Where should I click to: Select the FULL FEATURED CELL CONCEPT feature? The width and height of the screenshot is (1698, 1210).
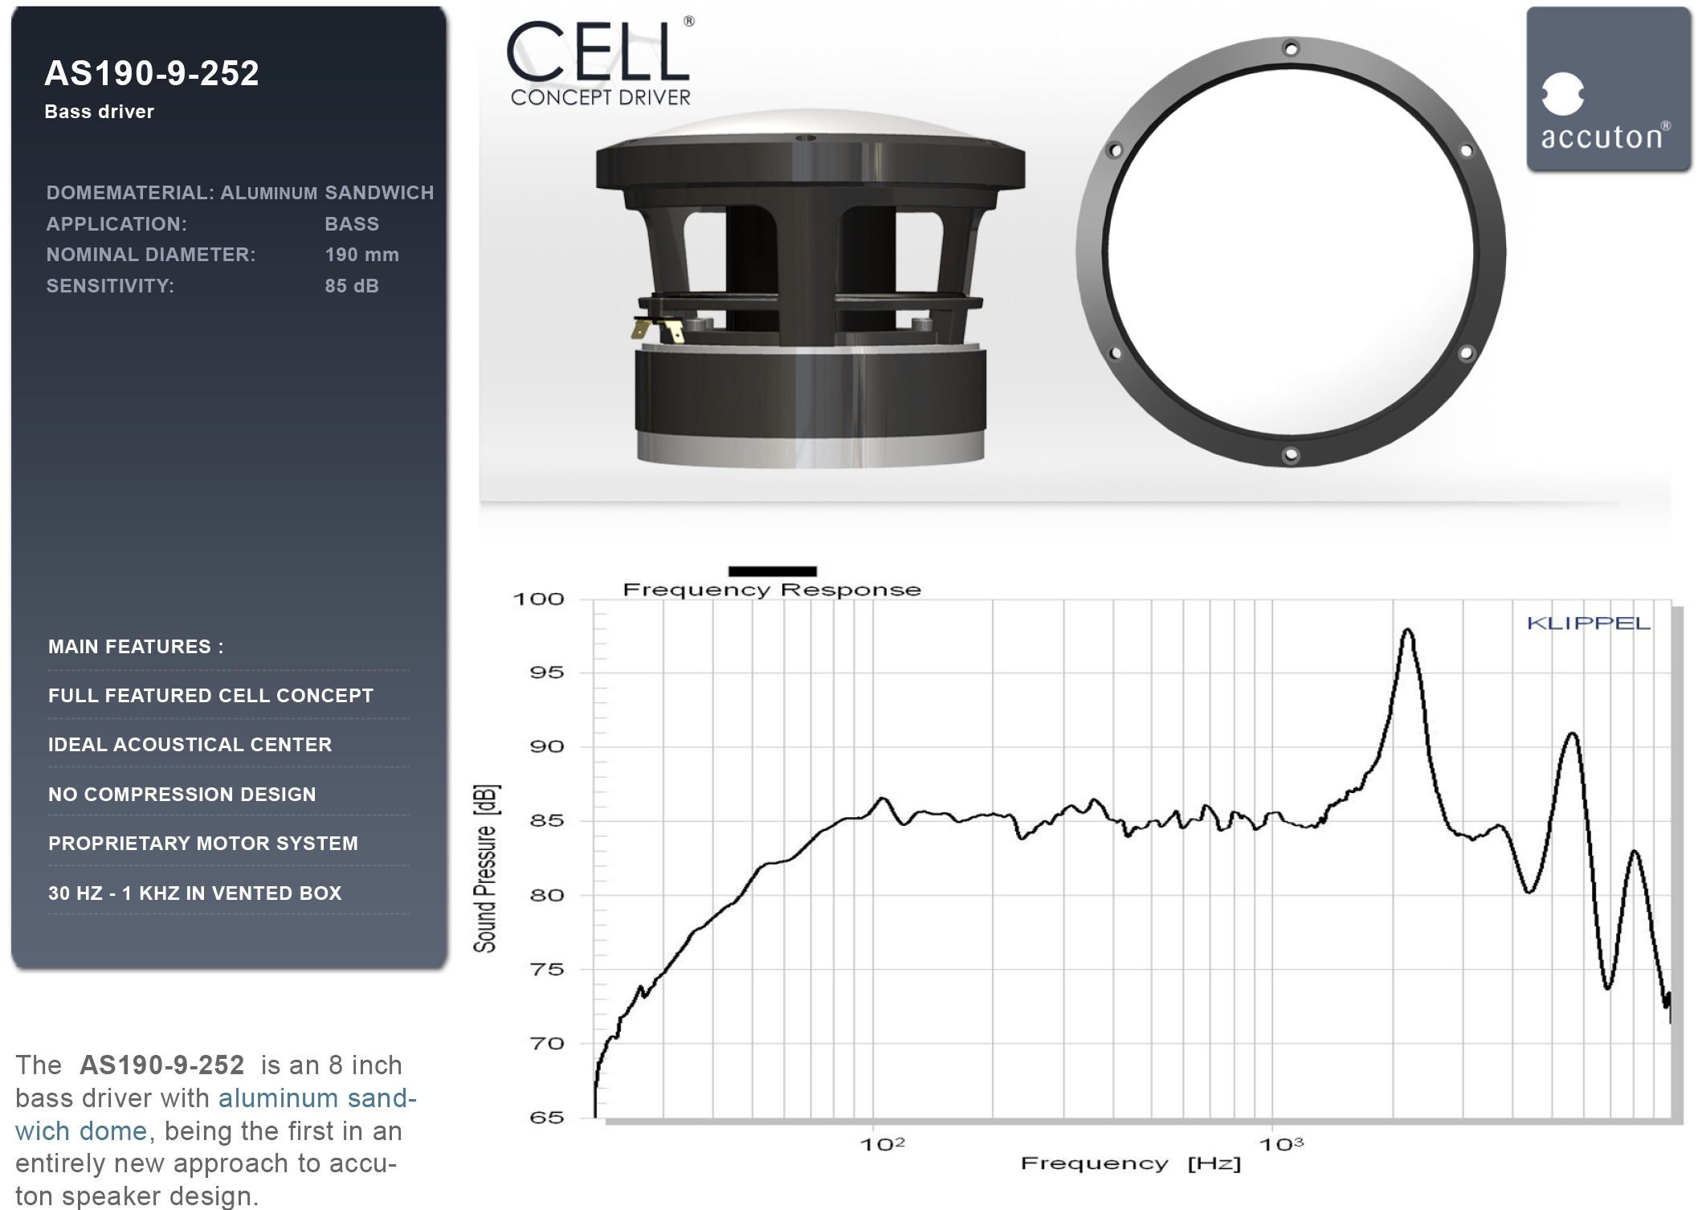pos(211,696)
